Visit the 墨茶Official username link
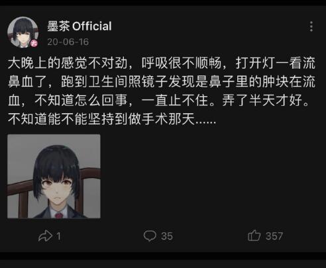Image resolution: width=326 pixels, height=268 pixels. (x=80, y=26)
